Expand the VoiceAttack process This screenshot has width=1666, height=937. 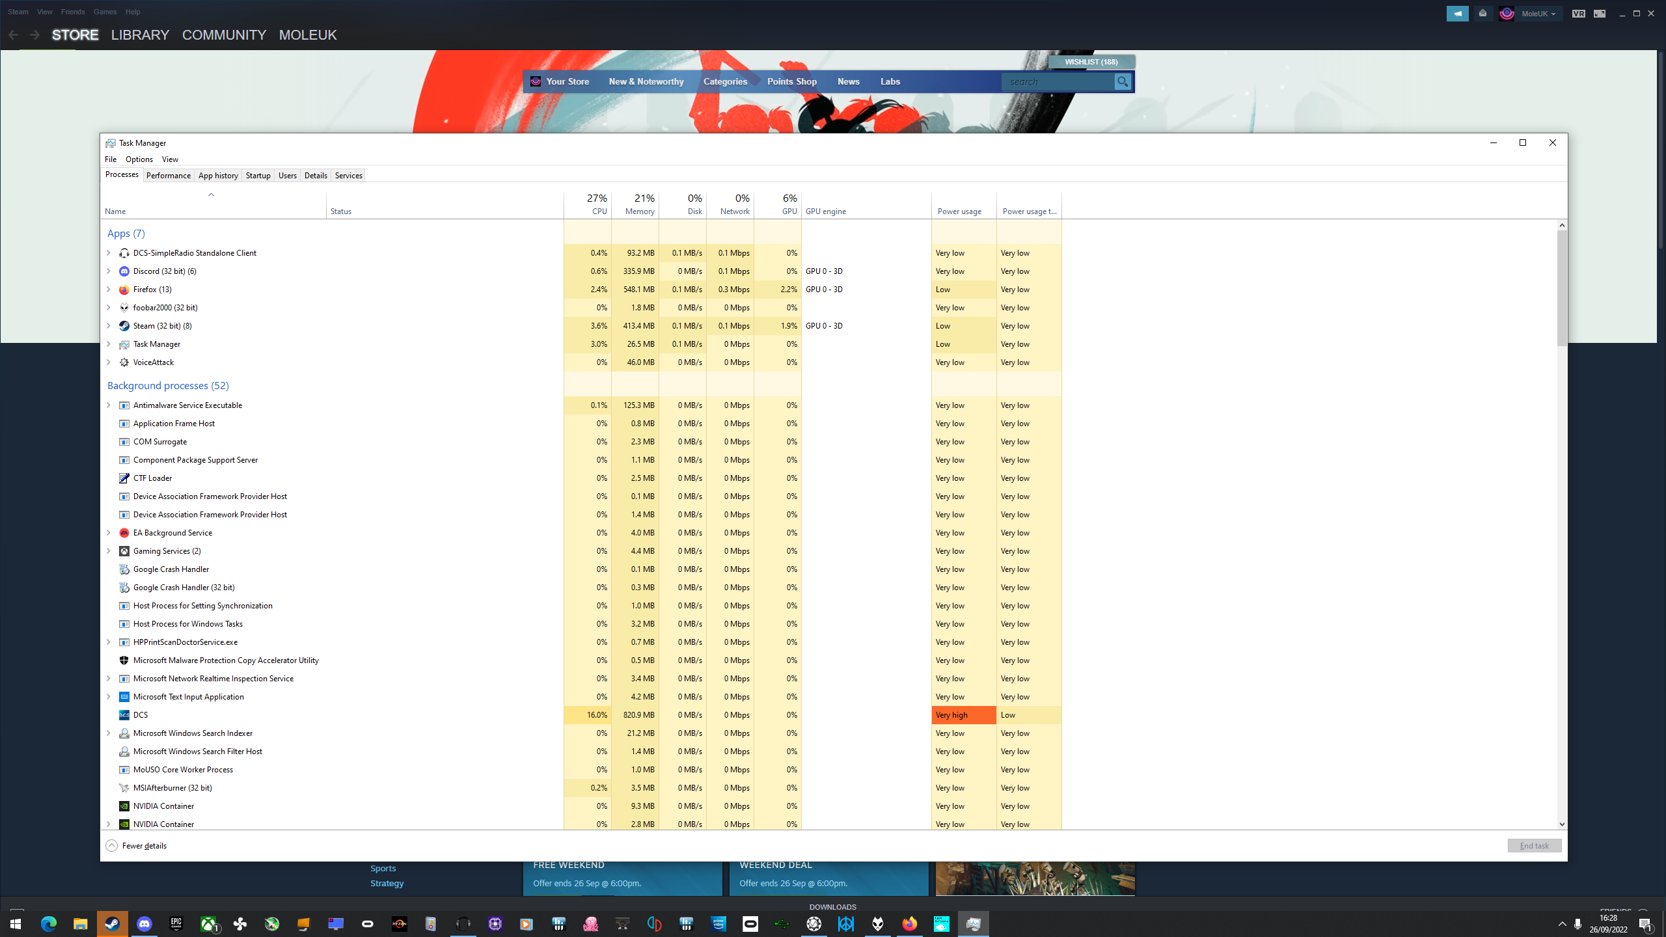click(x=109, y=362)
